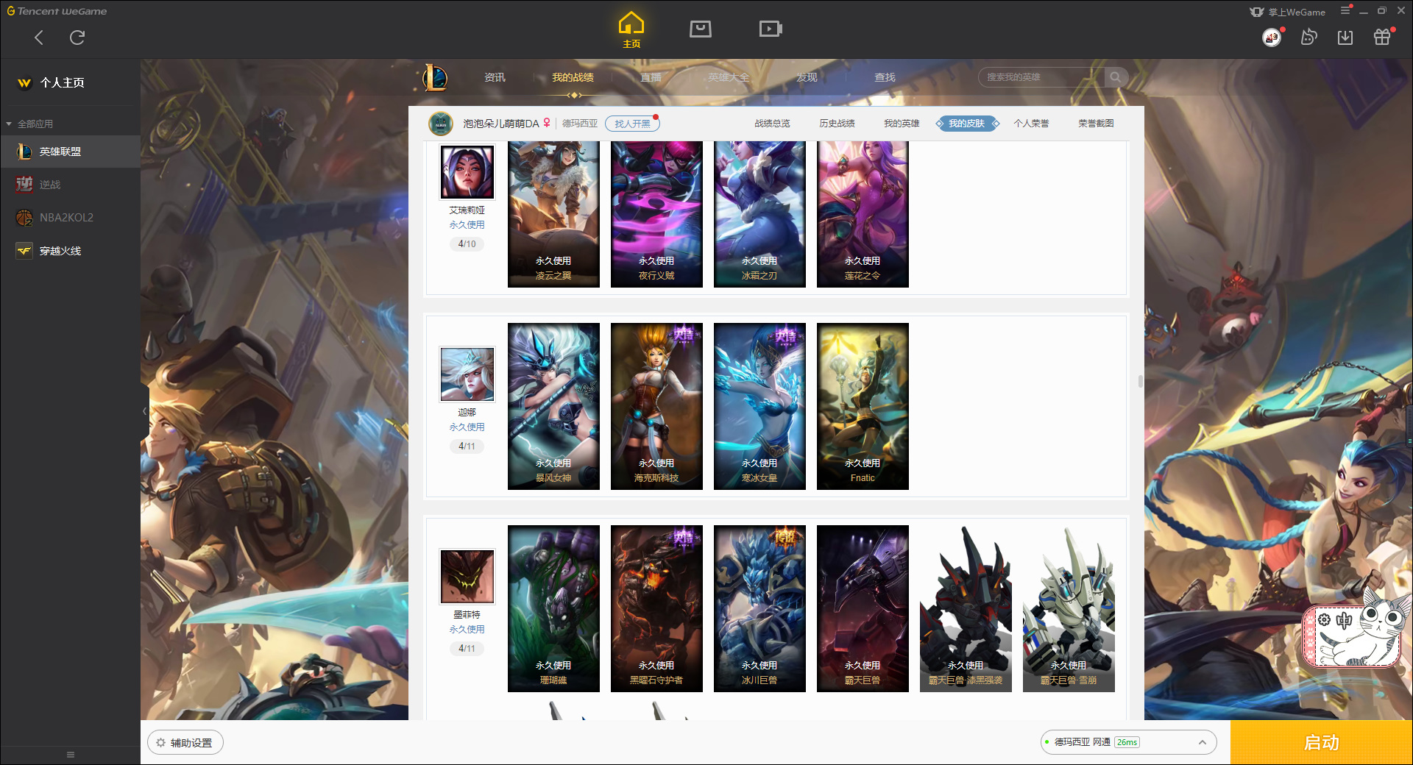Switch to 我的皮肤 sub-tab
Screen dimensions: 1413x765
[966, 124]
